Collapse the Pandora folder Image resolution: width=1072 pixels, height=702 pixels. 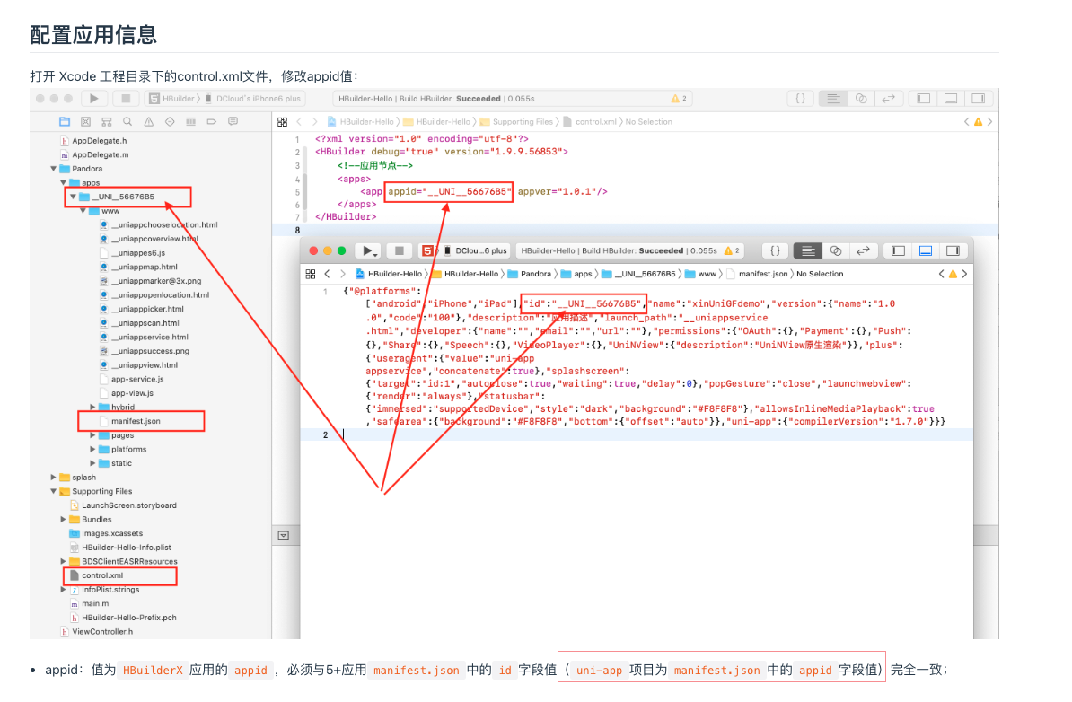54,169
